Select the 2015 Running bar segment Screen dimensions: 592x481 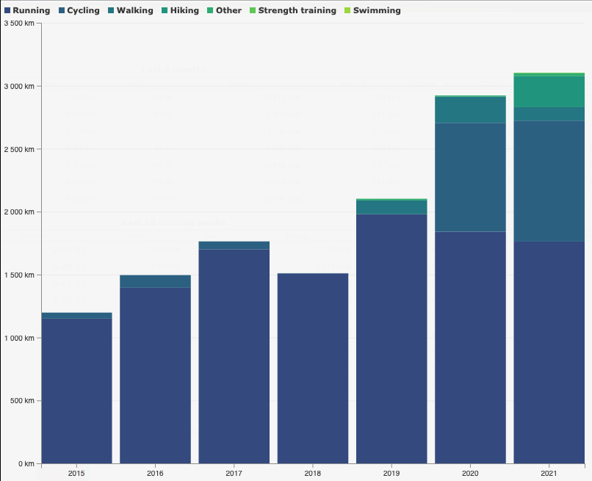(76, 390)
